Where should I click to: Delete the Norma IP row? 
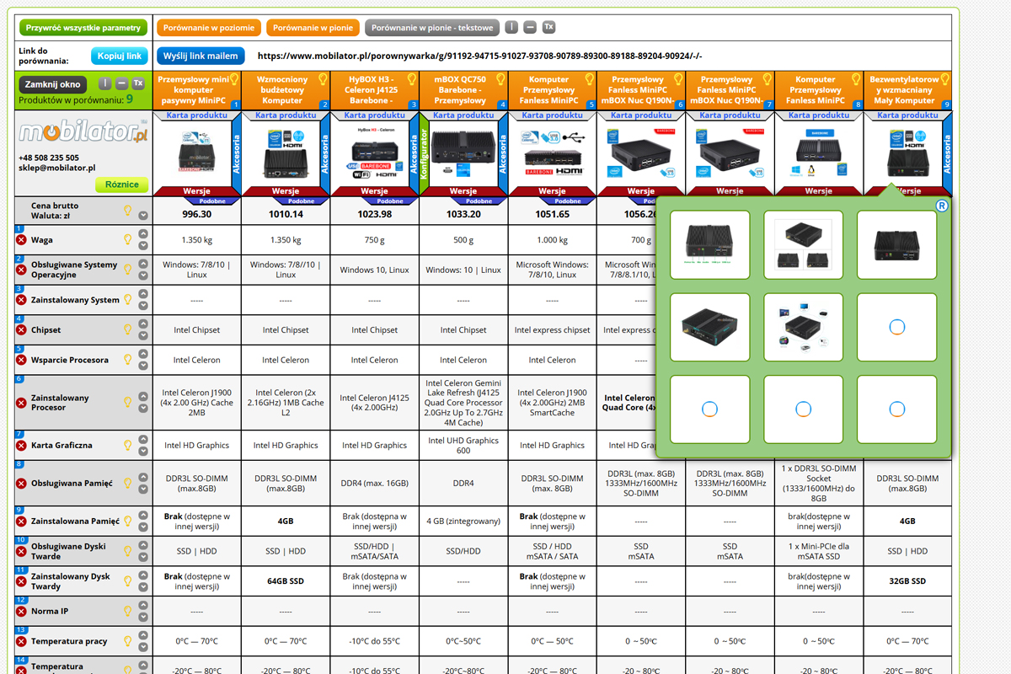click(21, 612)
